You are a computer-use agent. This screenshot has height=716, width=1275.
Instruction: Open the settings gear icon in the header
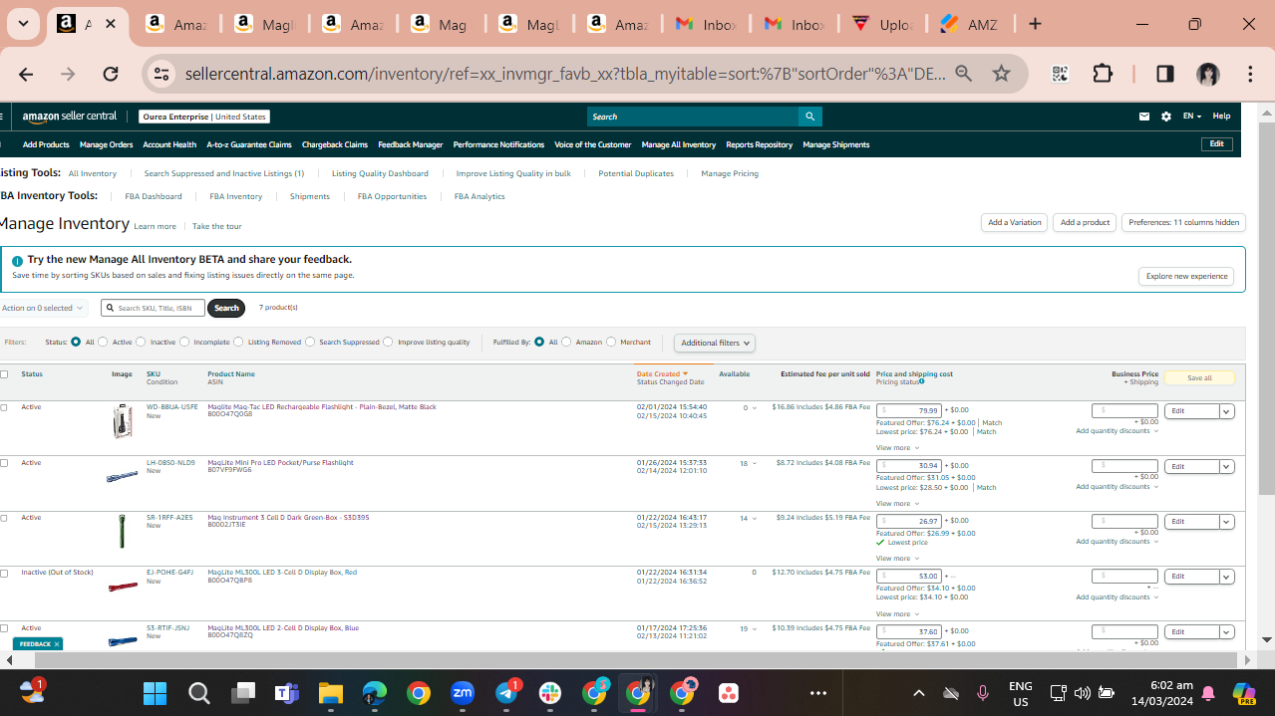pos(1166,117)
